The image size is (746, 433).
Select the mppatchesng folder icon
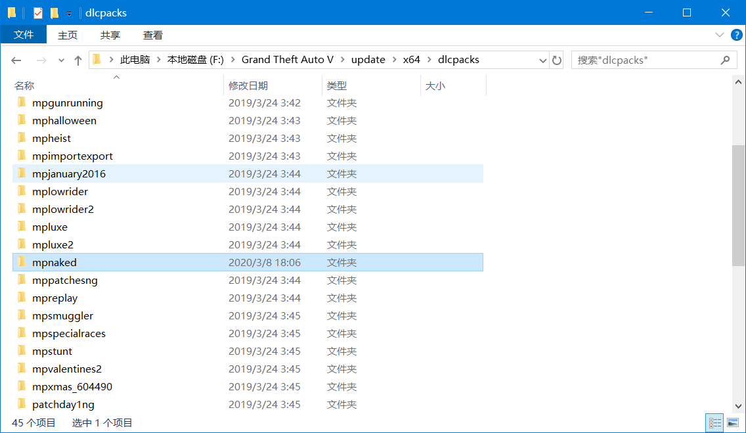pyautogui.click(x=22, y=280)
